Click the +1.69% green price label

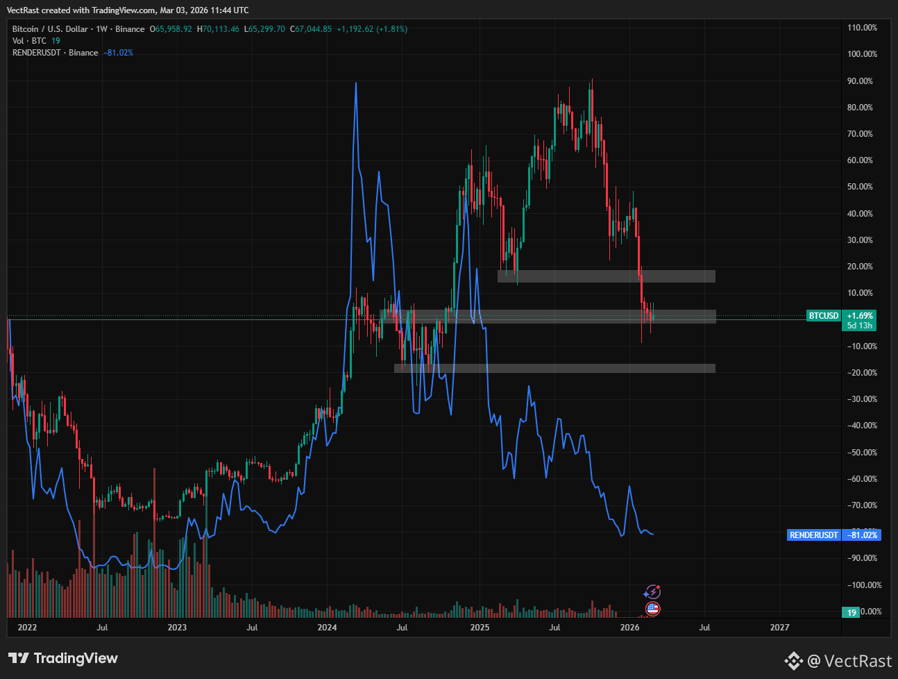860,316
